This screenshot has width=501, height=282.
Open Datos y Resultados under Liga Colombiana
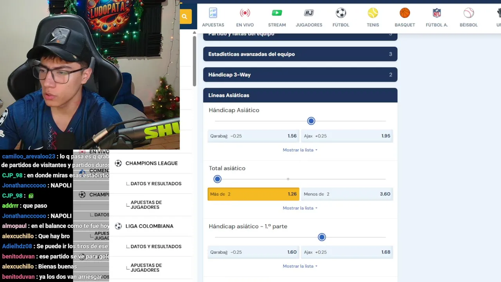pos(156,246)
